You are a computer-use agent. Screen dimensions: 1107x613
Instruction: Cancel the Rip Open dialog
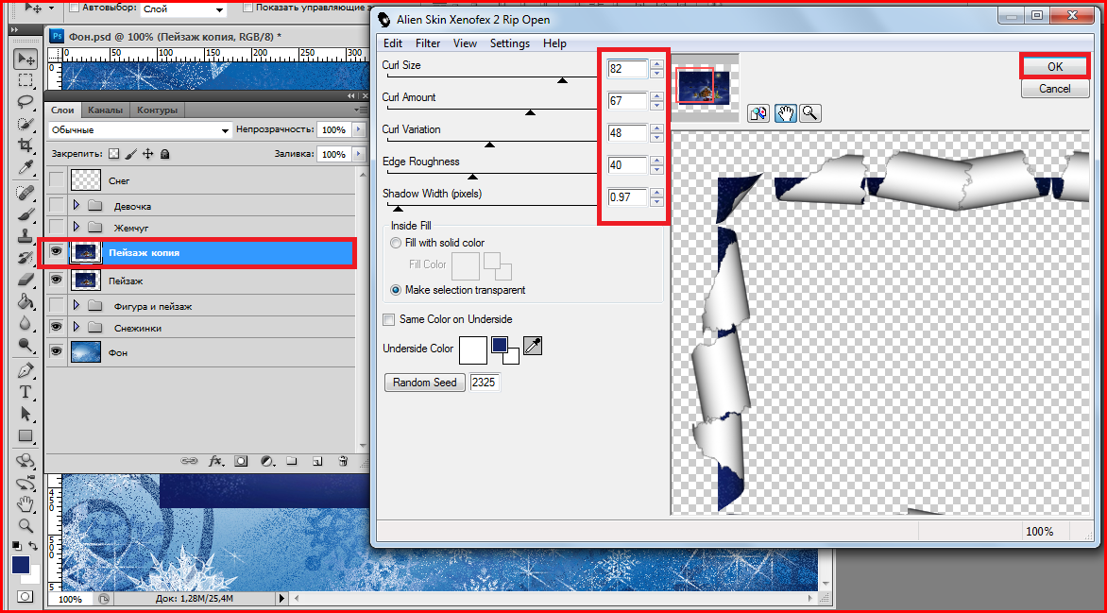point(1055,89)
